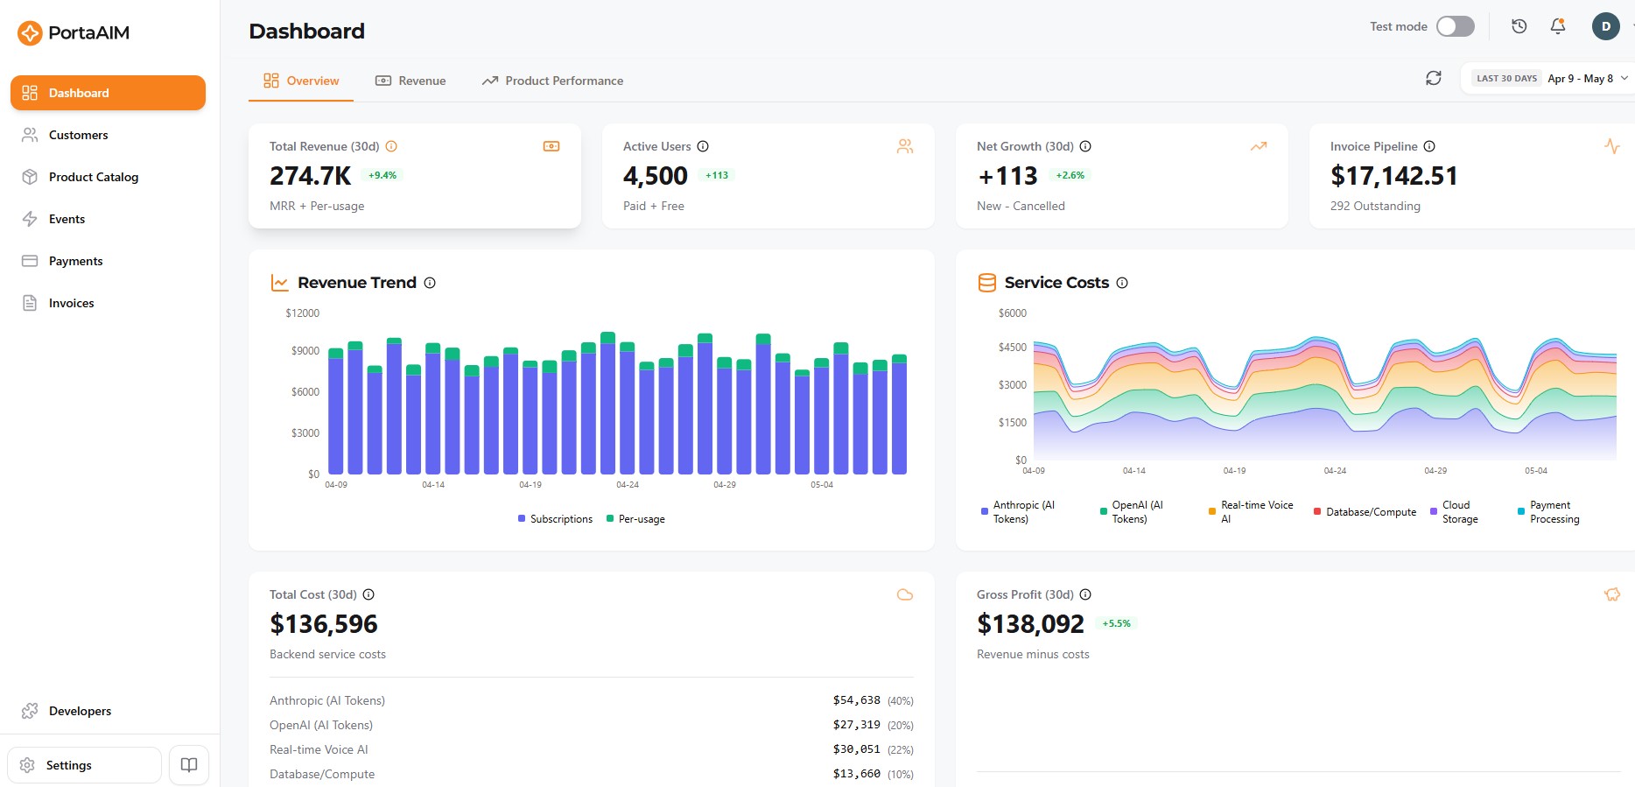
Task: Open Product Catalog in the sidebar
Action: (108, 177)
